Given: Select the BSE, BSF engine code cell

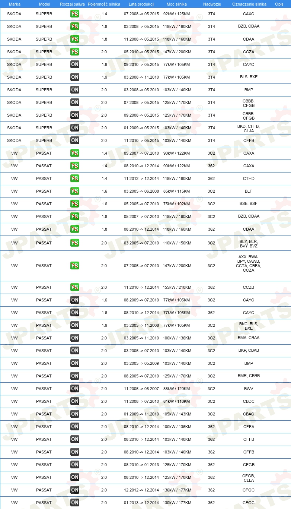Looking at the screenshot, I should tap(249, 204).
